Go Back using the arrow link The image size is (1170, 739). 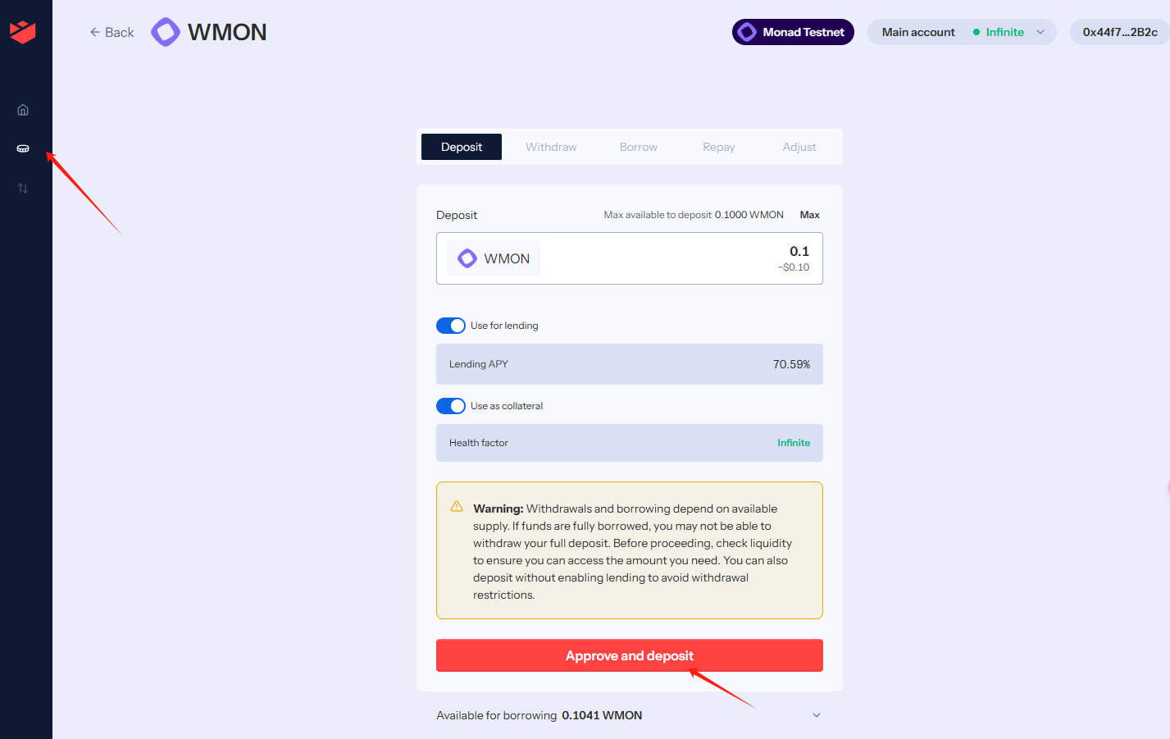click(112, 32)
